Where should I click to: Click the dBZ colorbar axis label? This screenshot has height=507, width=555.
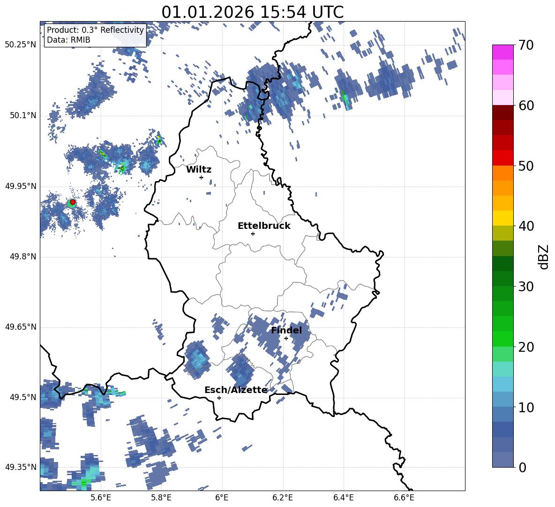(x=544, y=257)
